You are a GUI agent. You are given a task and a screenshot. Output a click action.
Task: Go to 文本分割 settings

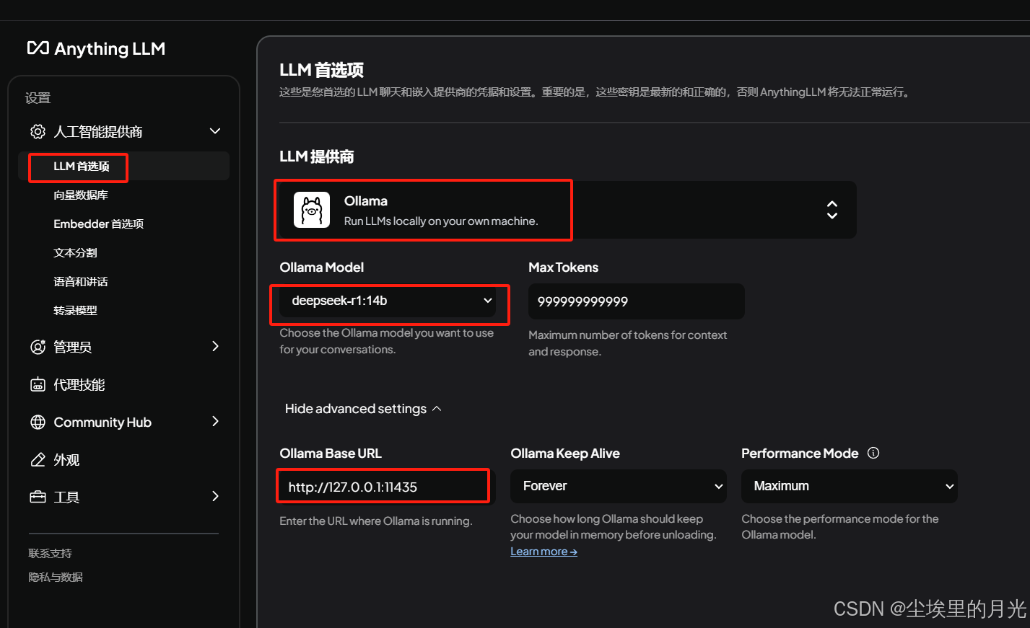75,252
